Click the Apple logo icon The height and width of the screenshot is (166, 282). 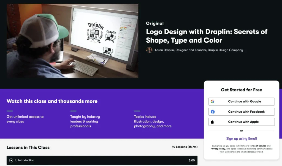(213, 122)
